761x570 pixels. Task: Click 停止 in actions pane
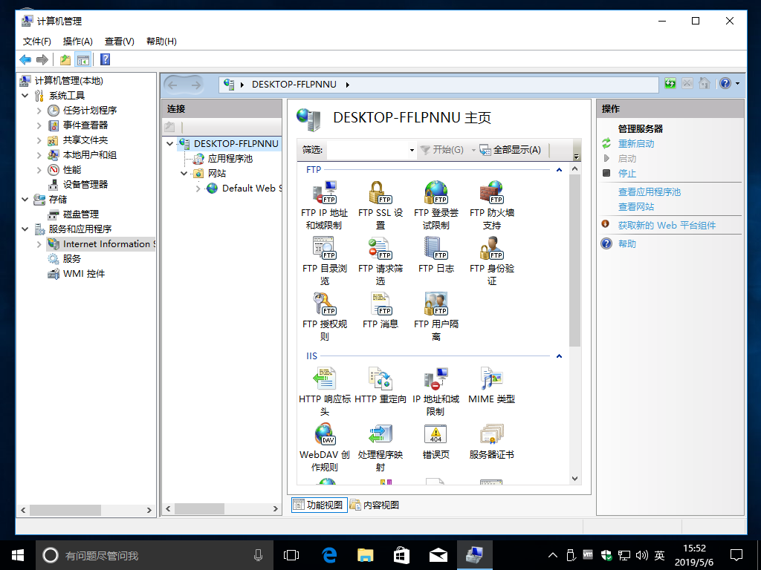click(x=627, y=173)
